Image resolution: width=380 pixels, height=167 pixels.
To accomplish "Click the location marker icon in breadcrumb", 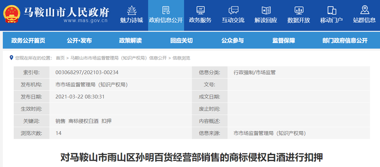I will [x=11, y=58].
